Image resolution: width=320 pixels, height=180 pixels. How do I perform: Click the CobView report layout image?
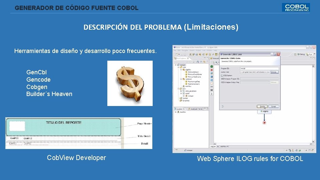pyautogui.click(x=79, y=133)
